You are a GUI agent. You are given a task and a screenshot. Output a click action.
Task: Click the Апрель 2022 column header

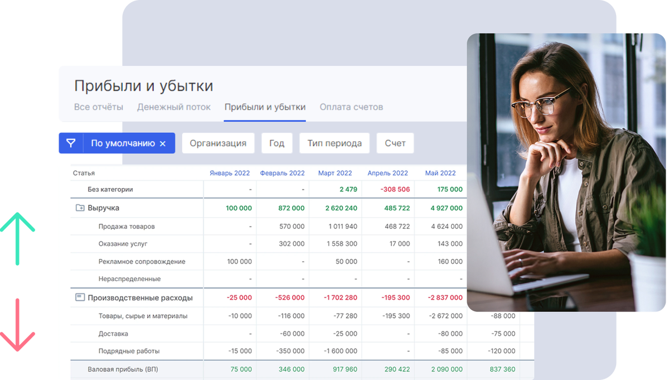tap(387, 173)
